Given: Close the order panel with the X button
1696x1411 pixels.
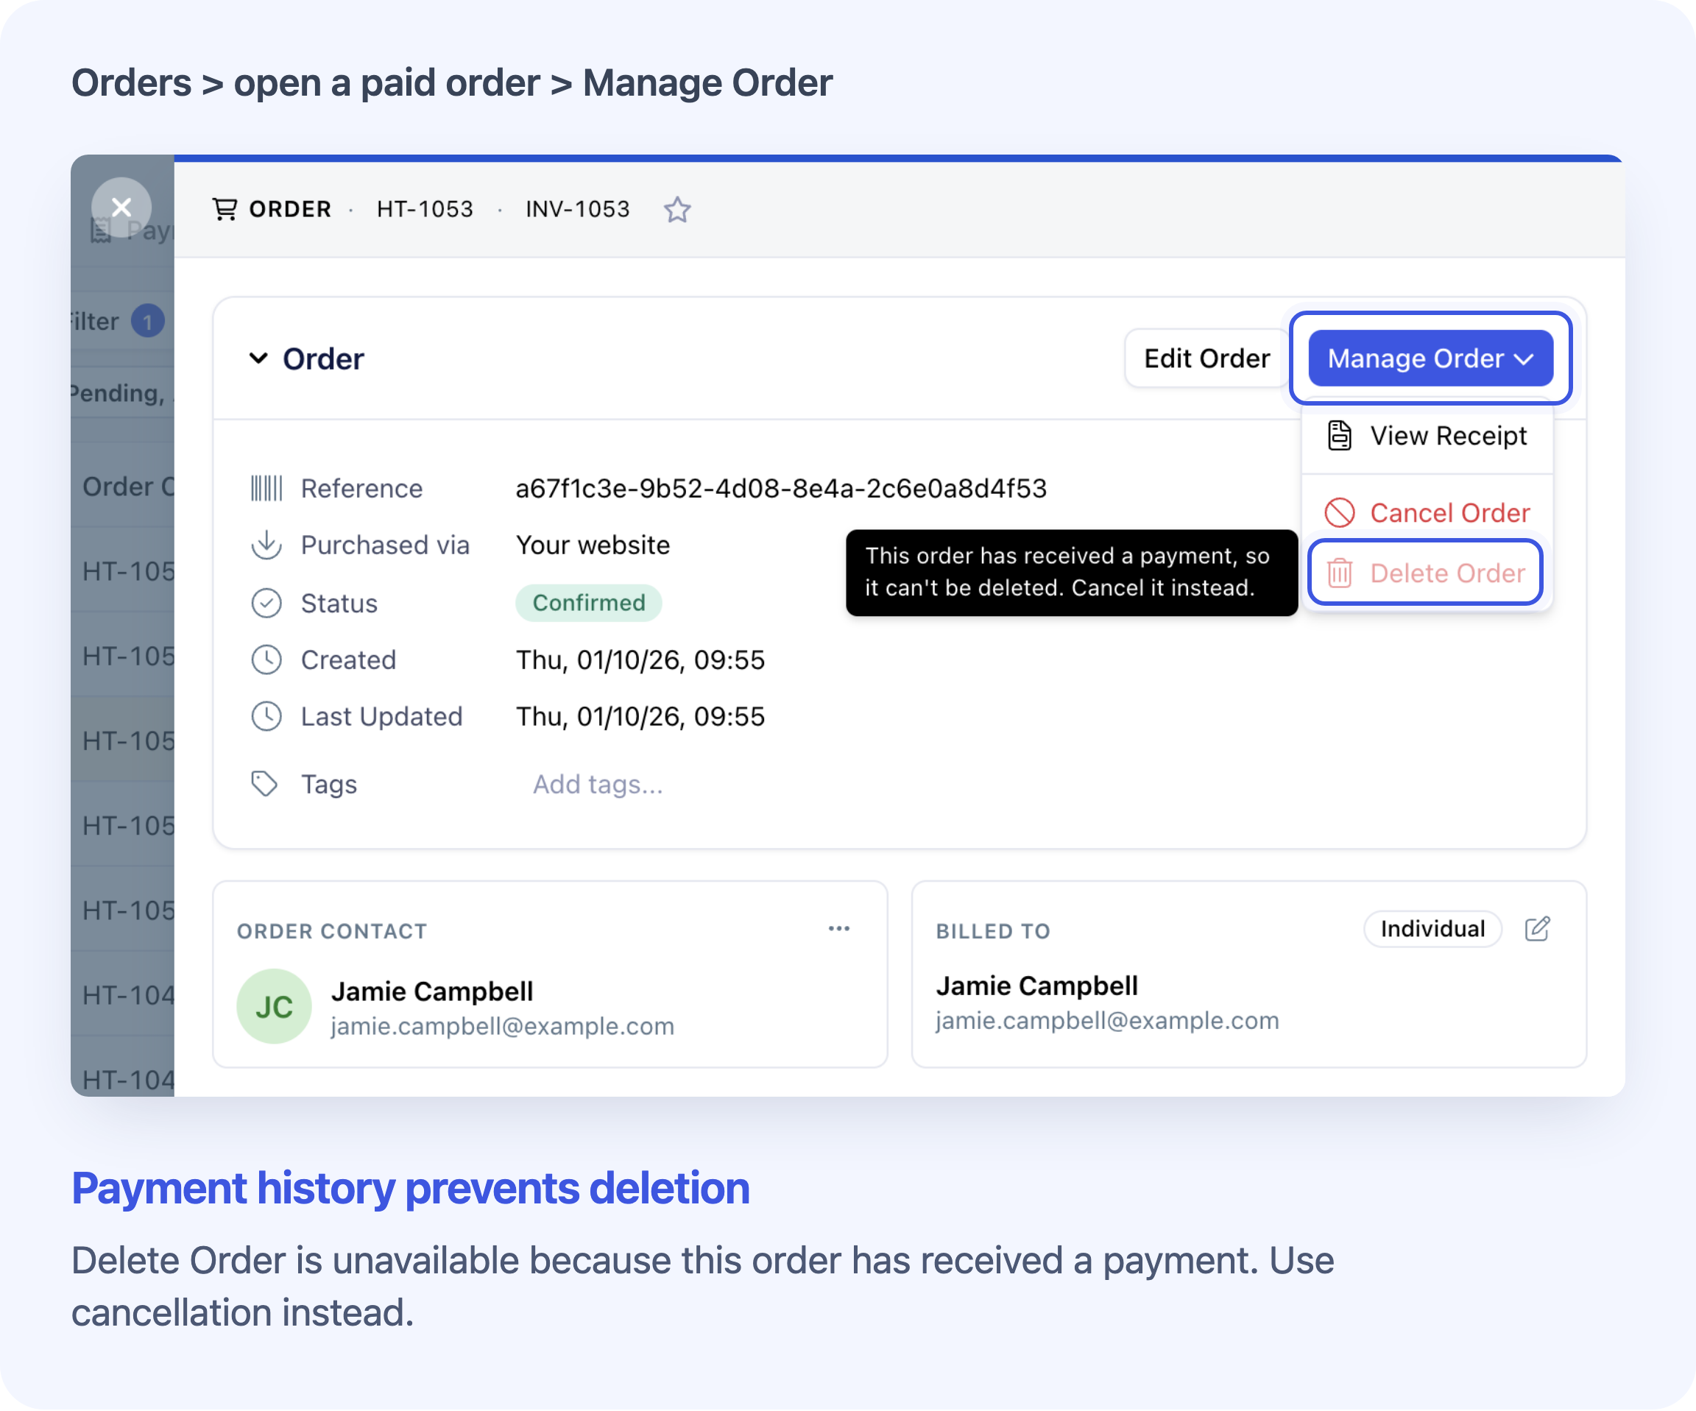Looking at the screenshot, I should (121, 208).
